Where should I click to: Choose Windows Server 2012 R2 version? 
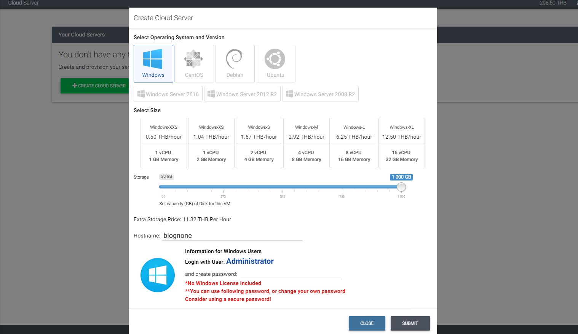(243, 94)
